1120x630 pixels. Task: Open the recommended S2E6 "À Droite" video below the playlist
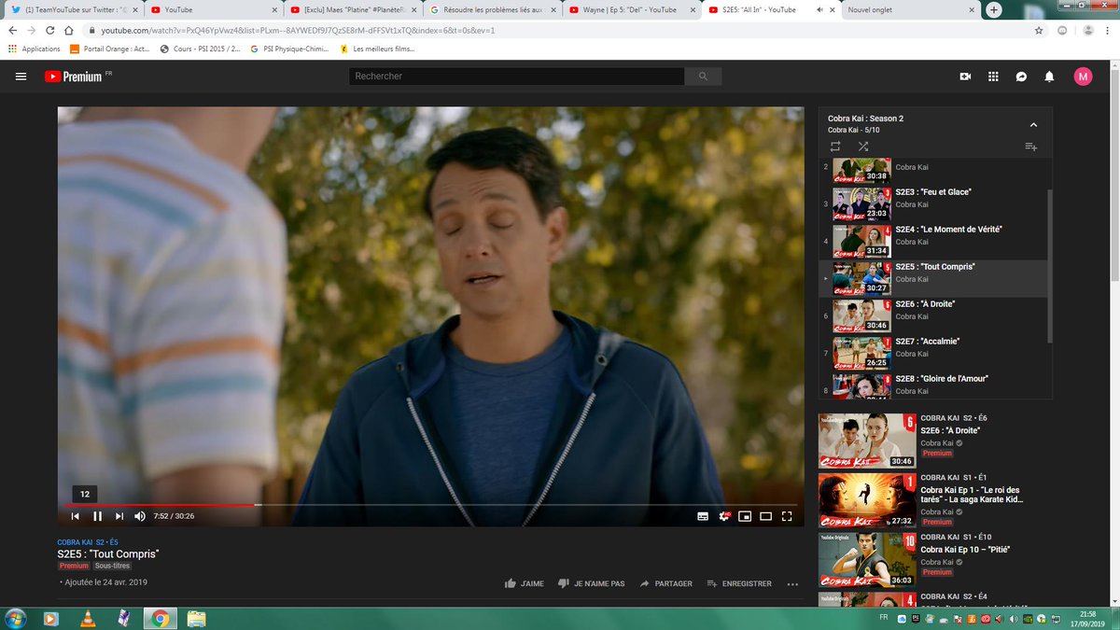[935, 441]
